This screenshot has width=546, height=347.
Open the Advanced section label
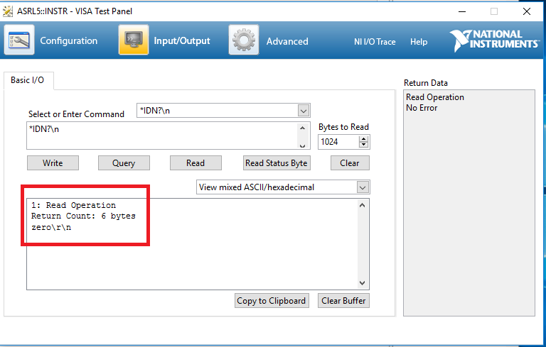point(287,41)
